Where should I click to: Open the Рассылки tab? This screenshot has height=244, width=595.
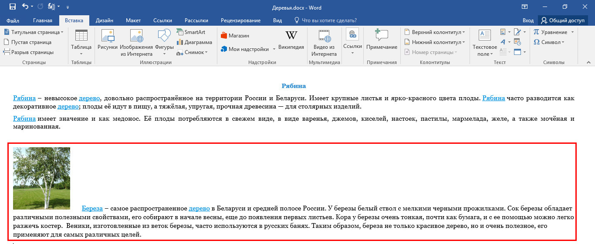196,20
